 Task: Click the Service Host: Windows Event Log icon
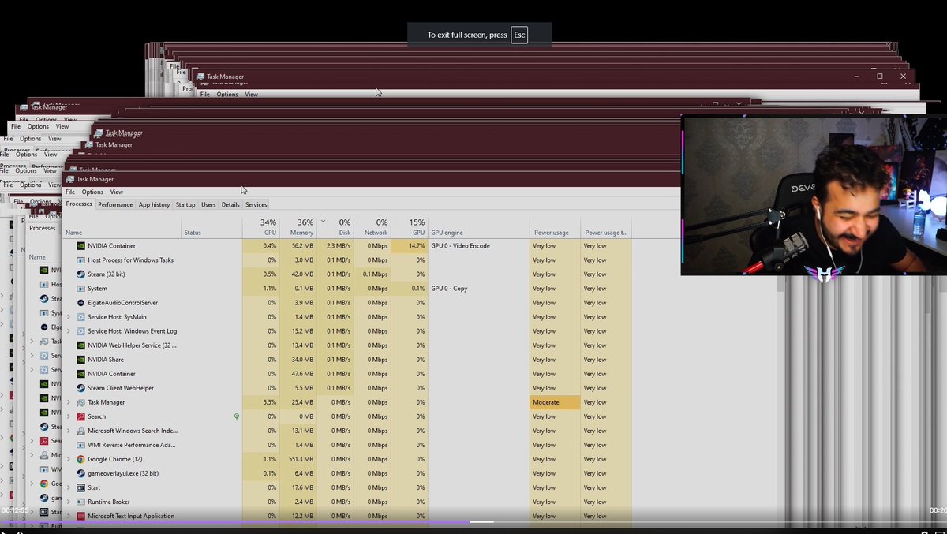(x=80, y=331)
